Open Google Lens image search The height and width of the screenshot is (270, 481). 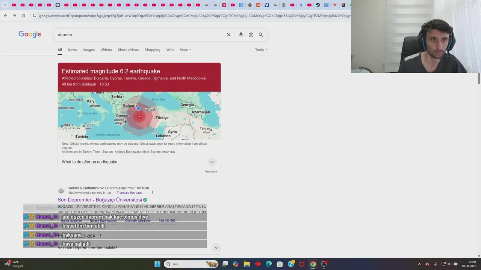pos(251,34)
